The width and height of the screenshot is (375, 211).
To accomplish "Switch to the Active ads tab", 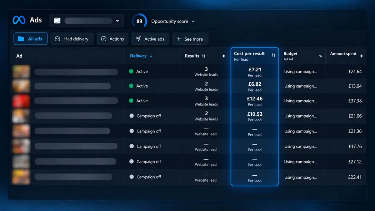I will (150, 39).
